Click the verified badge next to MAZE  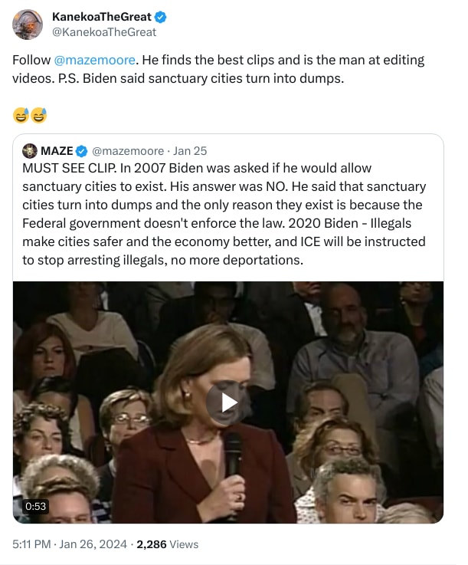[x=82, y=151]
